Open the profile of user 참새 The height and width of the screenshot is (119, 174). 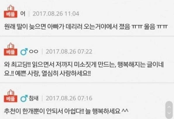(x=34, y=98)
